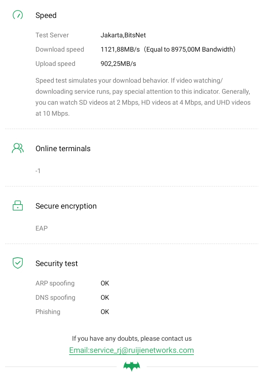Click the Test Server label
The width and height of the screenshot is (263, 374).
click(x=52, y=35)
